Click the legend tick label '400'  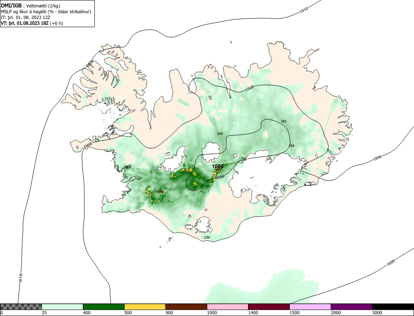pyautogui.click(x=87, y=313)
